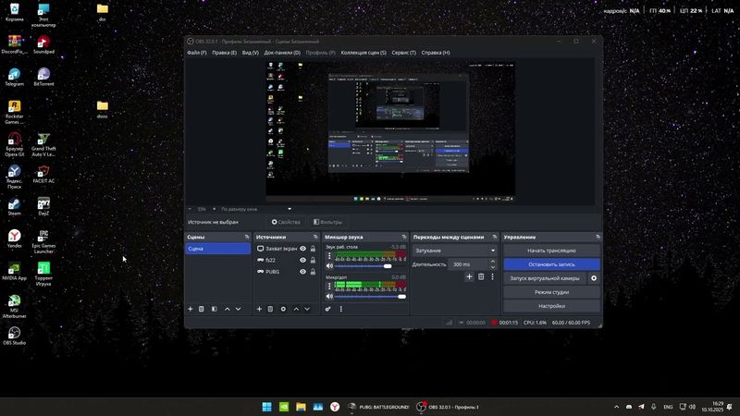
Task: Delete the selected scene with trash icon
Action: tap(202, 309)
